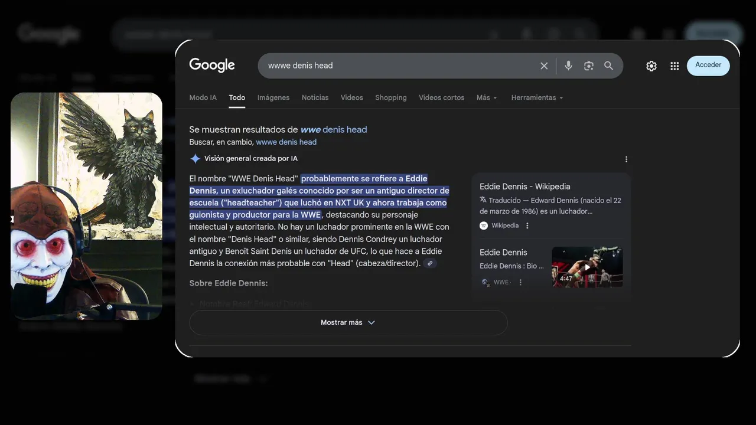Open the Noticias tab

[x=315, y=97]
